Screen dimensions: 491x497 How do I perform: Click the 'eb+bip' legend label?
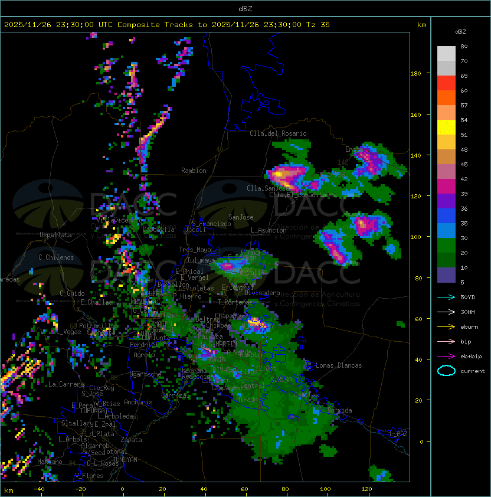471,357
